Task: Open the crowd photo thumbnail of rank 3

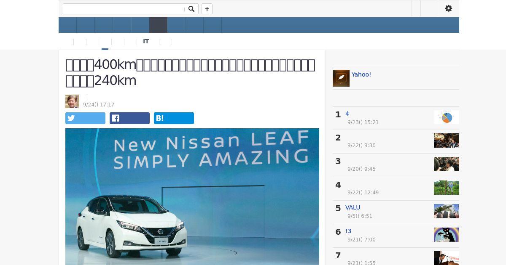Action: pyautogui.click(x=447, y=164)
